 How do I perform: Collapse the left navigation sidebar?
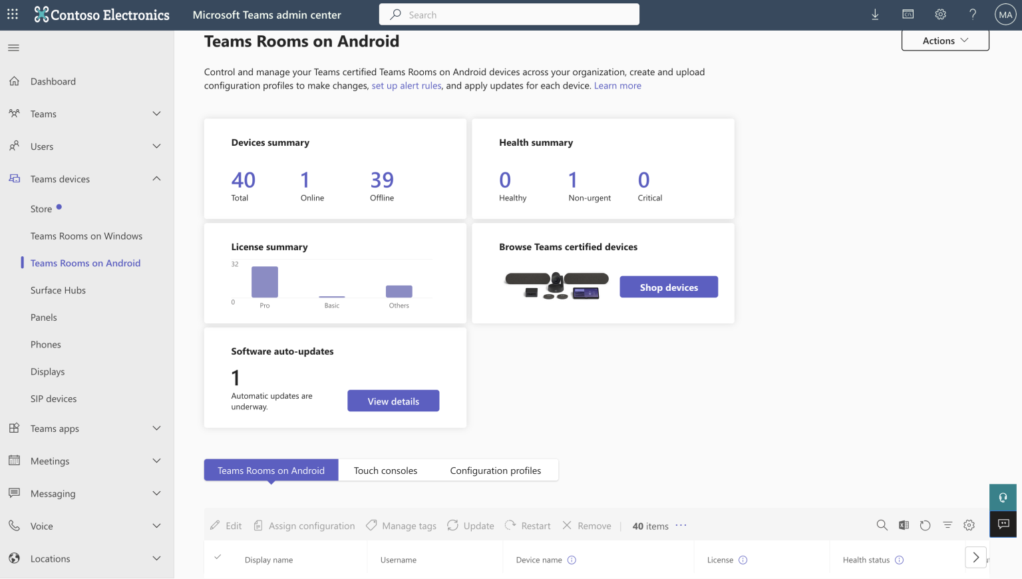tap(13, 47)
